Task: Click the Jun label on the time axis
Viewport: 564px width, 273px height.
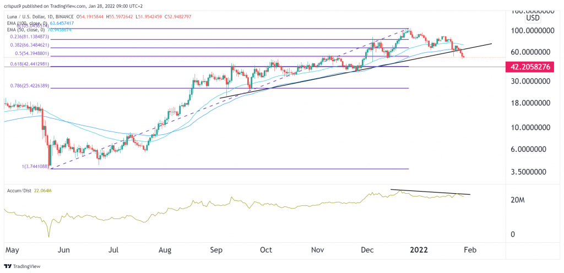Action: pos(63,250)
